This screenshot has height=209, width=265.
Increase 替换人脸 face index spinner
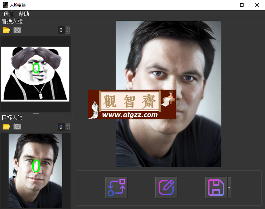67,28
